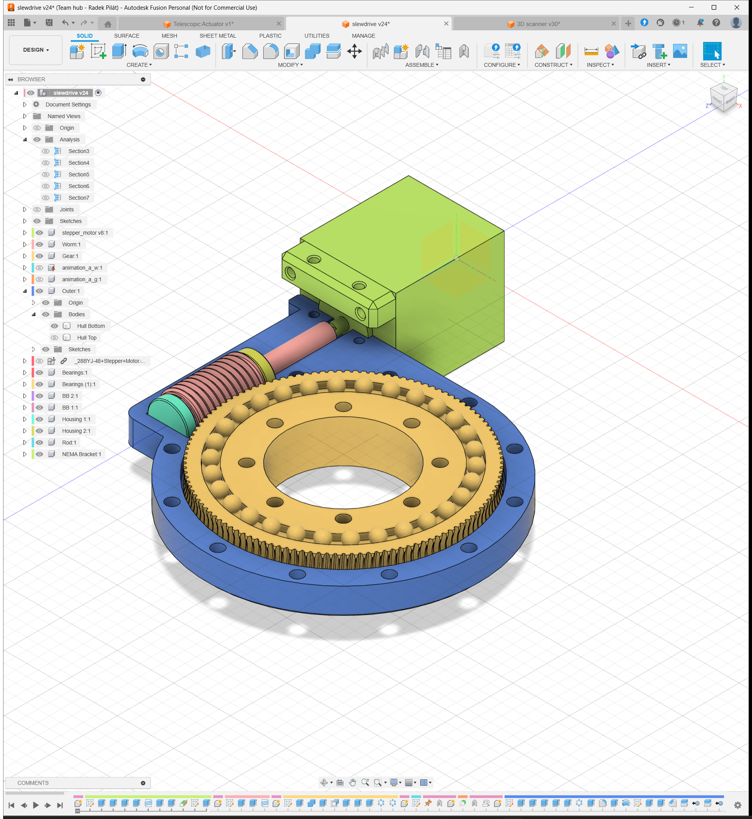Click the Undo arrow icon
752x819 pixels.
65,23
